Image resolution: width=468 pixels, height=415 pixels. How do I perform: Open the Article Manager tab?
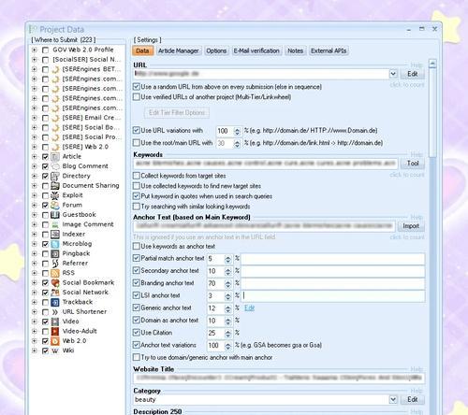[x=179, y=50]
